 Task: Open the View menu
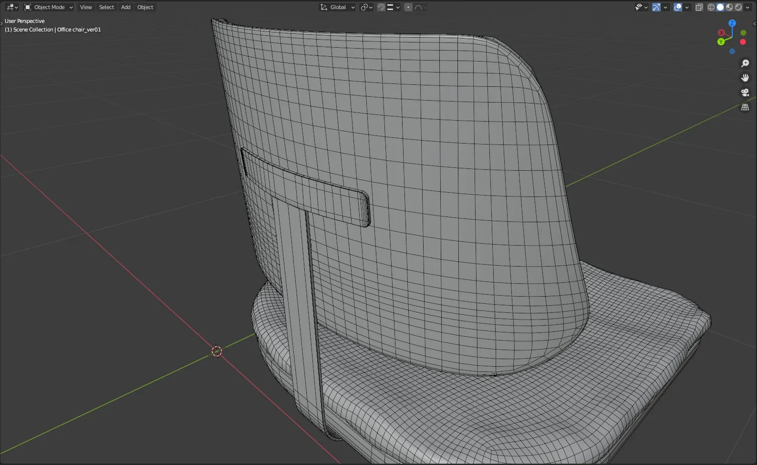click(86, 7)
